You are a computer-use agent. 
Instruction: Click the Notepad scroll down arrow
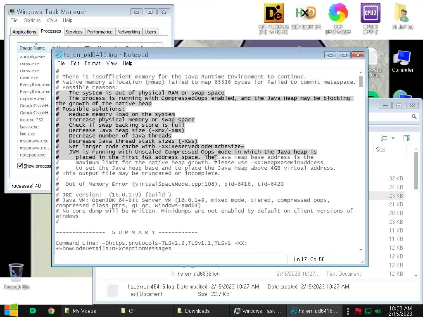pyautogui.click(x=361, y=250)
